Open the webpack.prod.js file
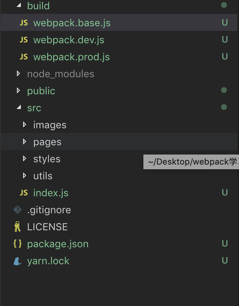Screen dimensions: 239x306 point(71,57)
